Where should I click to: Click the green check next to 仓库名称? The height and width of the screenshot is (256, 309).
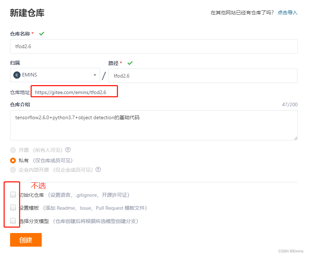pos(42,34)
